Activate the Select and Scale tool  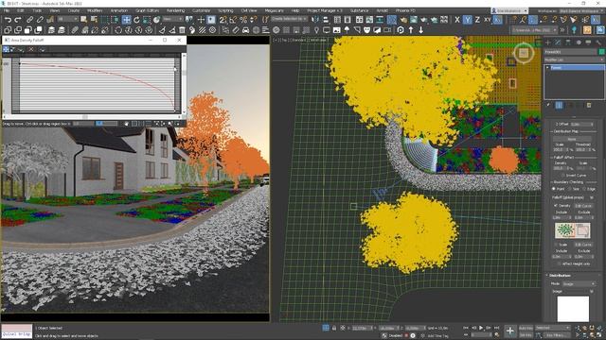coord(147,20)
